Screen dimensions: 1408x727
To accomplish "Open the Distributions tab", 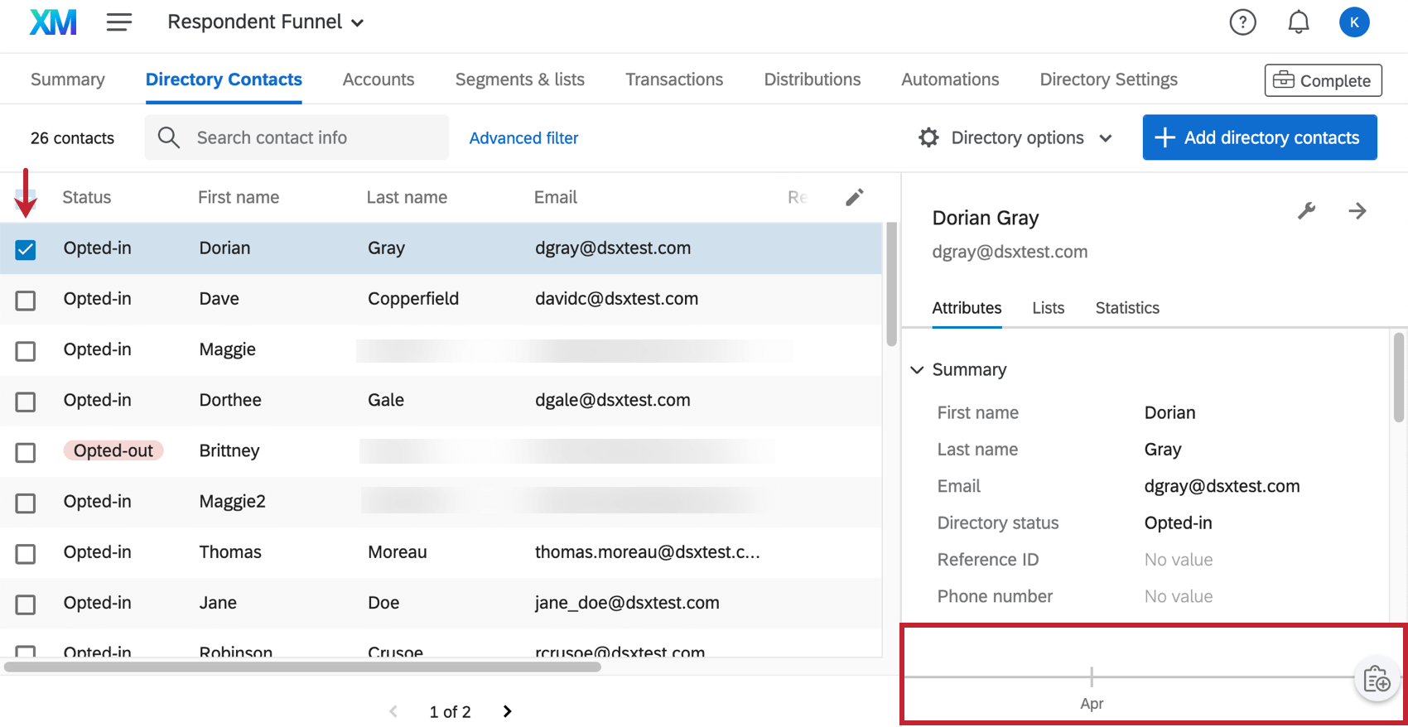I will pyautogui.click(x=812, y=79).
